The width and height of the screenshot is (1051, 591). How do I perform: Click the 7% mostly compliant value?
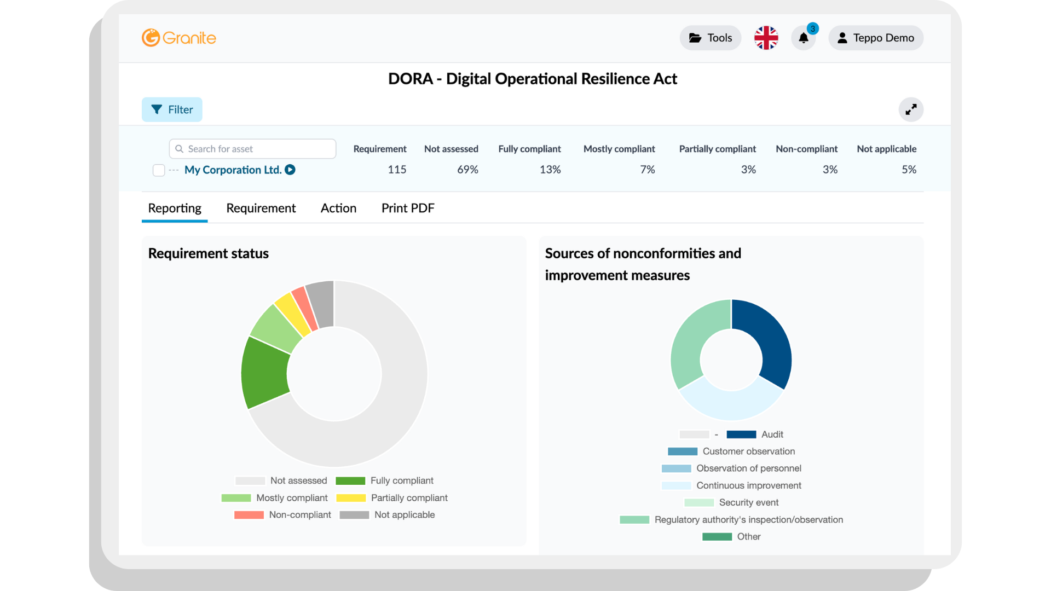pyautogui.click(x=648, y=170)
